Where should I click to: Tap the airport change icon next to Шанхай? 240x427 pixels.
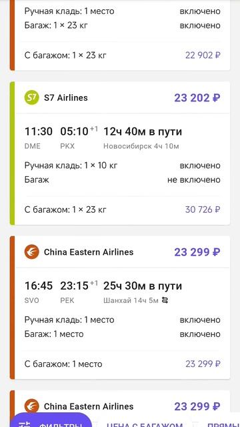165,300
